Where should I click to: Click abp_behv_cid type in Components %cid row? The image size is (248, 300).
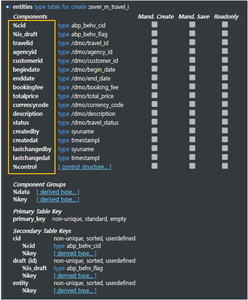[88, 25]
